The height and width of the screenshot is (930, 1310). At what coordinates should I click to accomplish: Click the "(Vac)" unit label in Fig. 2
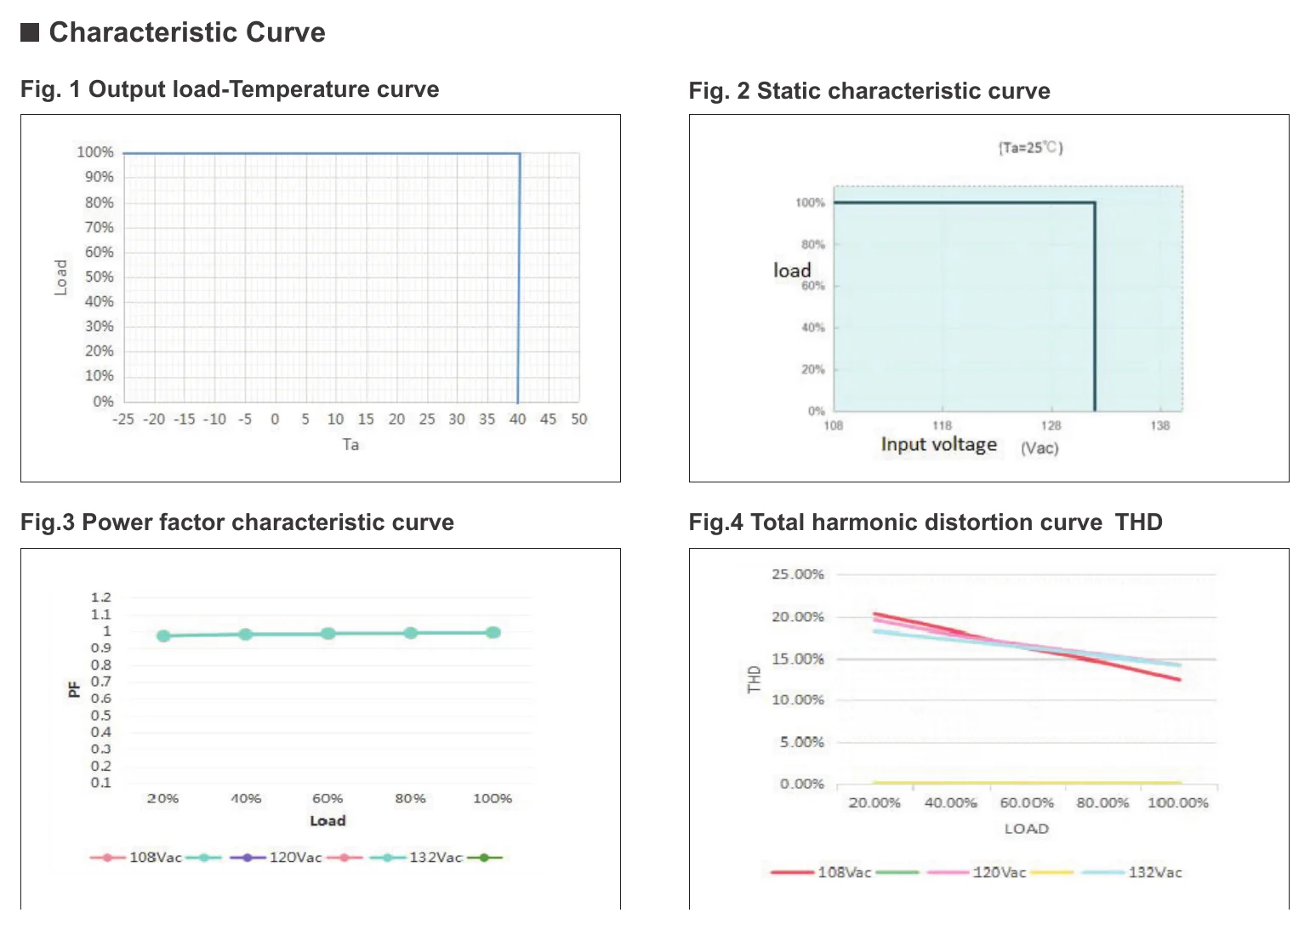1039,448
